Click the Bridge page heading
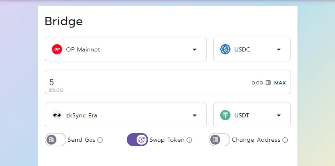 pos(64,21)
